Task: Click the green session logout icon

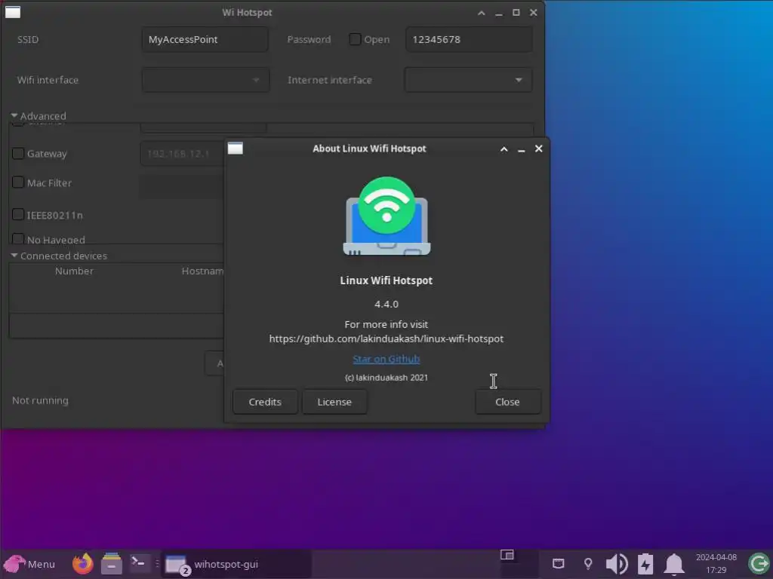Action: (x=759, y=564)
